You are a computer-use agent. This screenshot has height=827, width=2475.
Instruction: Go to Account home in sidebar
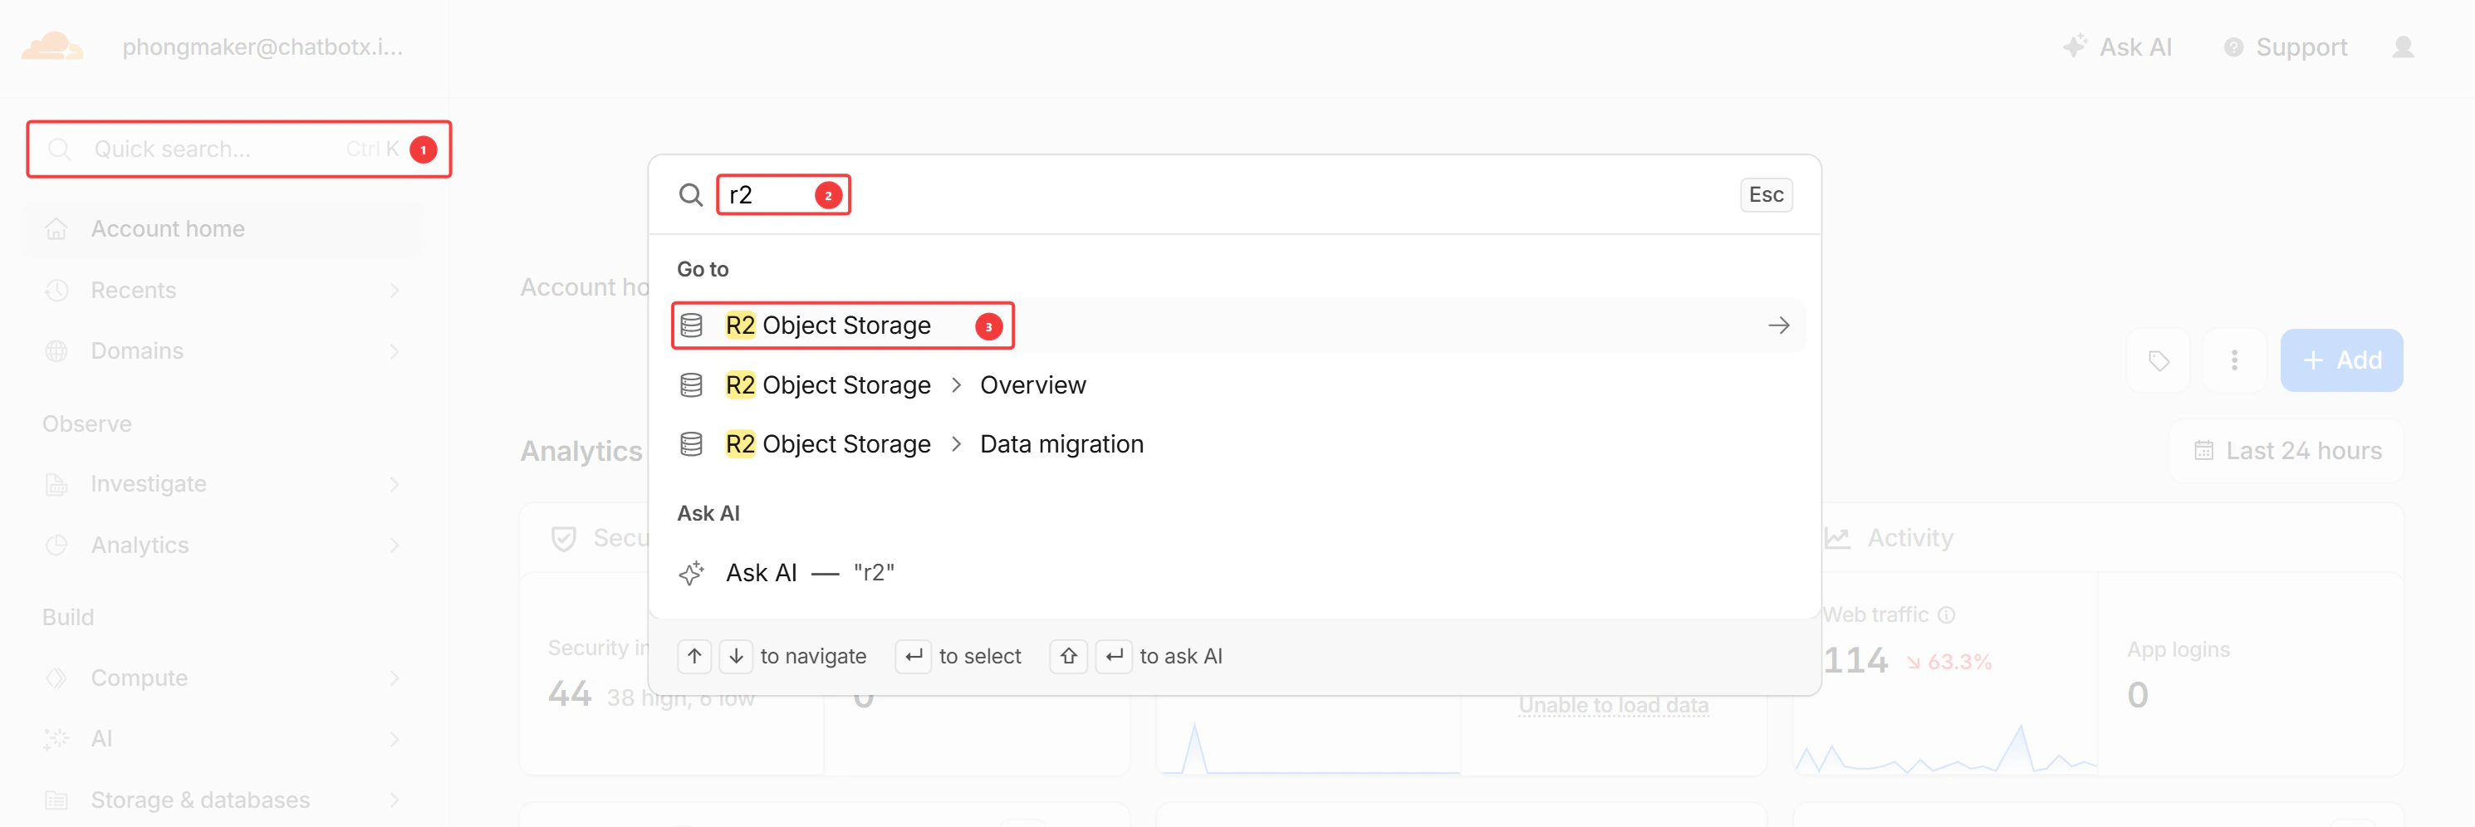pyautogui.click(x=222, y=228)
